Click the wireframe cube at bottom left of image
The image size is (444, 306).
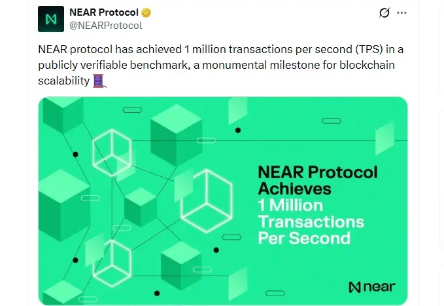pyautogui.click(x=112, y=259)
